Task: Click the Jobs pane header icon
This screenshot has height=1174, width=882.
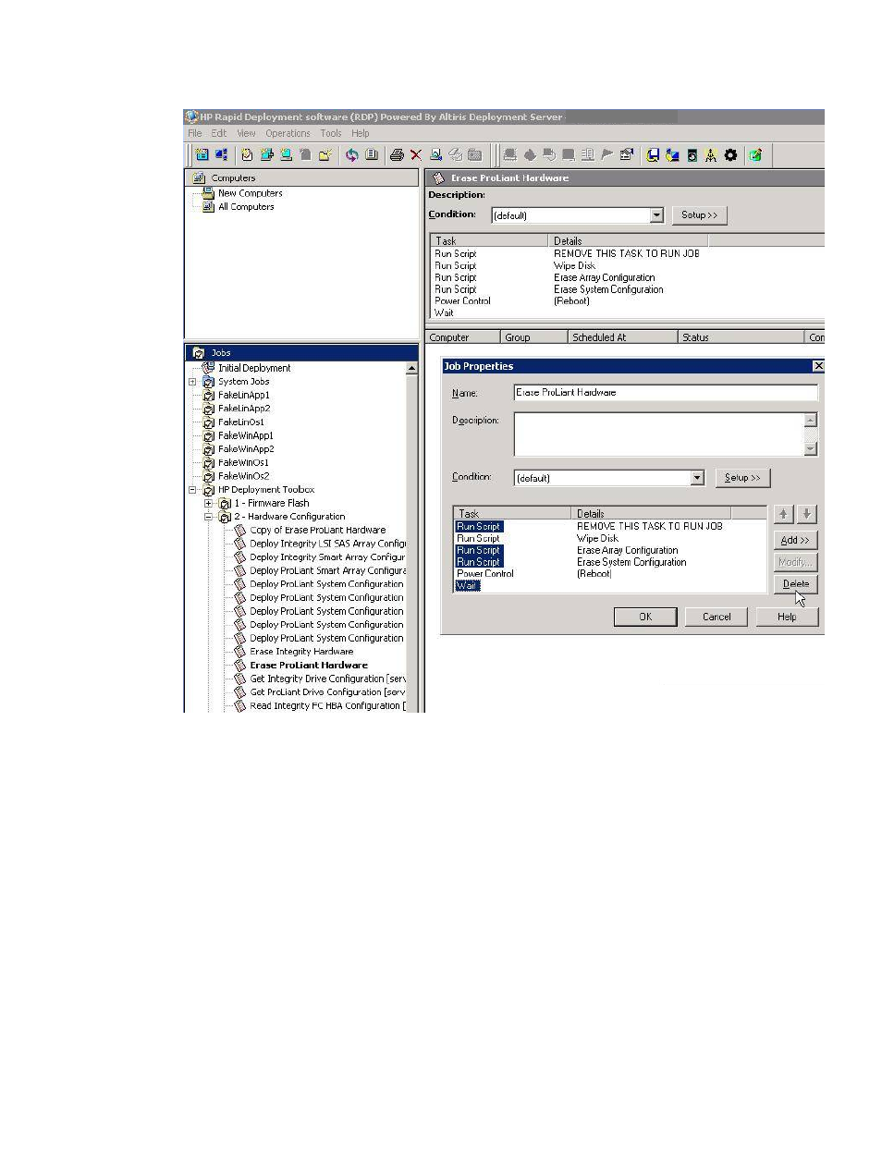Action: 198,353
